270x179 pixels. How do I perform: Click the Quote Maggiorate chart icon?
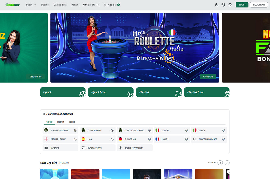(195, 139)
